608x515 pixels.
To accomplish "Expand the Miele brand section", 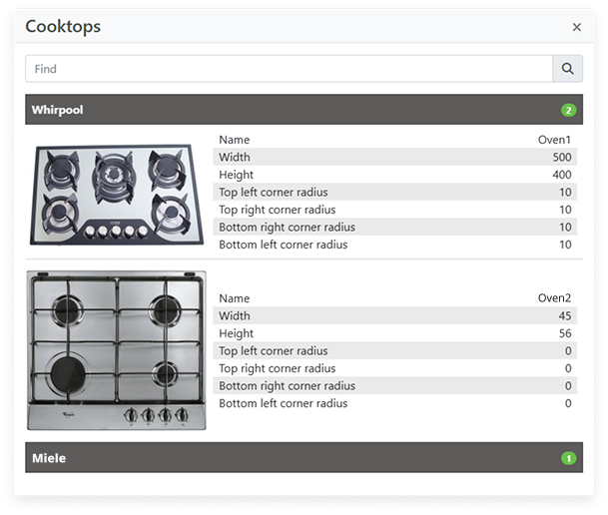I will (x=304, y=458).
